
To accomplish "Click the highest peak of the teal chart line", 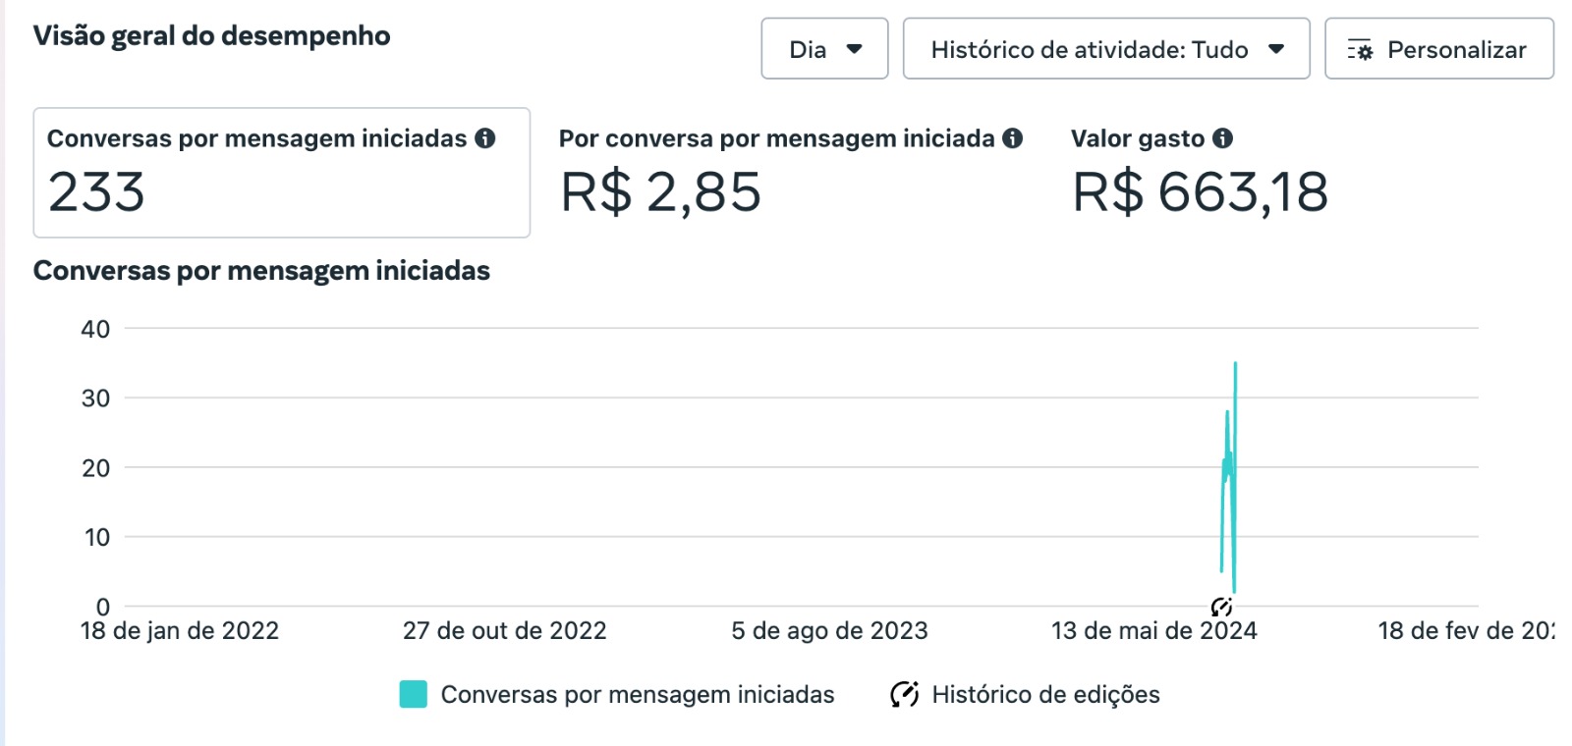I will 1235,364.
